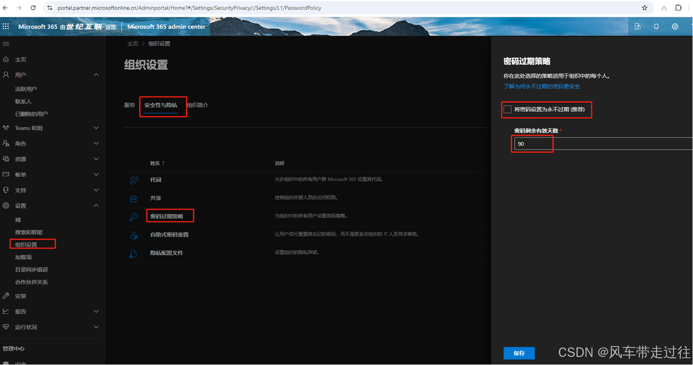
Task: Open the browser extensions puzzle icon
Action: (x=678, y=8)
